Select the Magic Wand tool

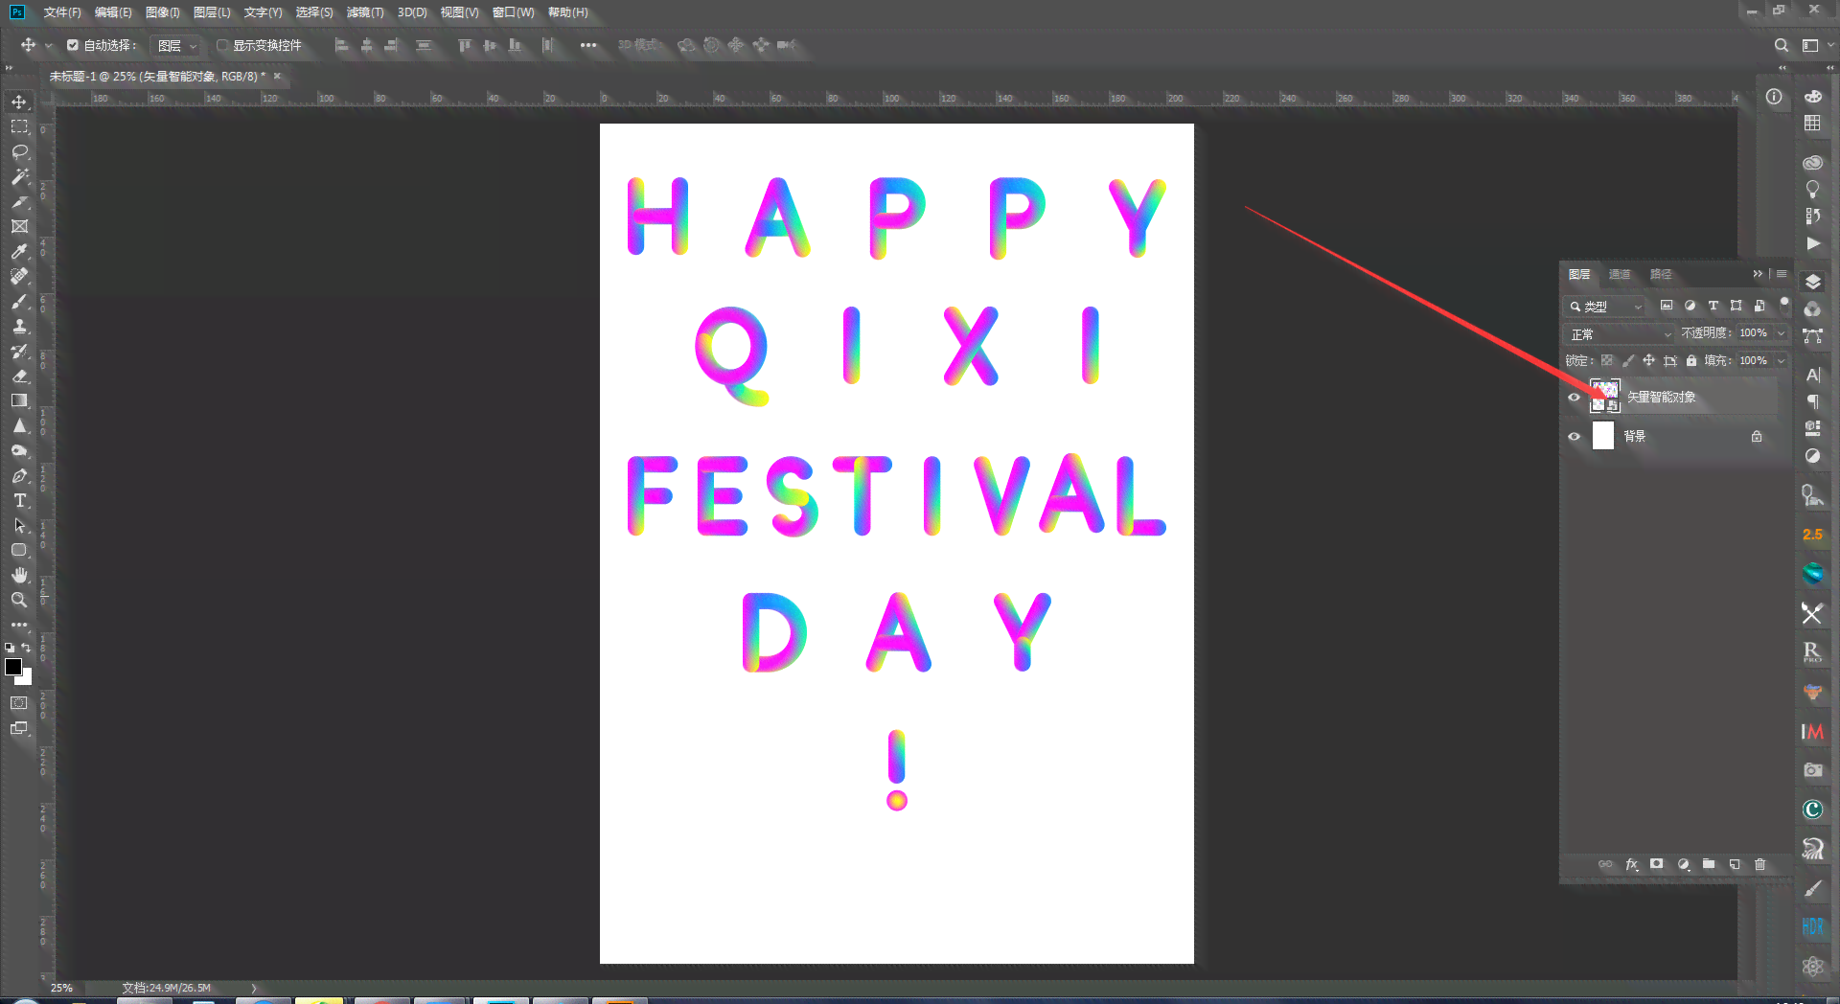coord(19,176)
